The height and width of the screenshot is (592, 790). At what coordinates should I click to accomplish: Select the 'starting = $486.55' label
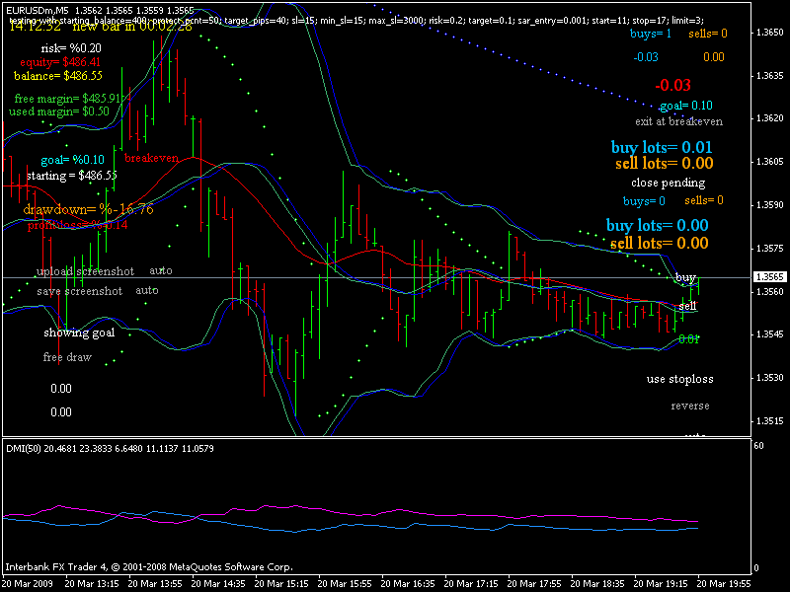click(x=71, y=176)
